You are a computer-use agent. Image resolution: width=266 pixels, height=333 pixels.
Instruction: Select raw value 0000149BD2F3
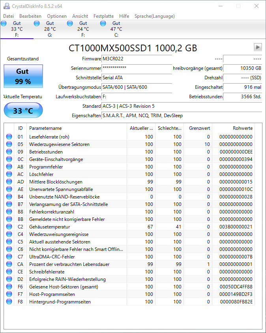(236, 294)
